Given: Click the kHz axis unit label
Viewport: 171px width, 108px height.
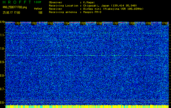Looking at the screenshot, I should pos(2,22).
